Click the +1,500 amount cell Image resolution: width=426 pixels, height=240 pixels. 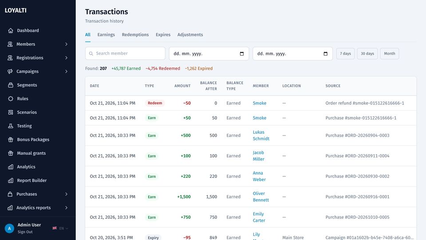click(x=184, y=196)
